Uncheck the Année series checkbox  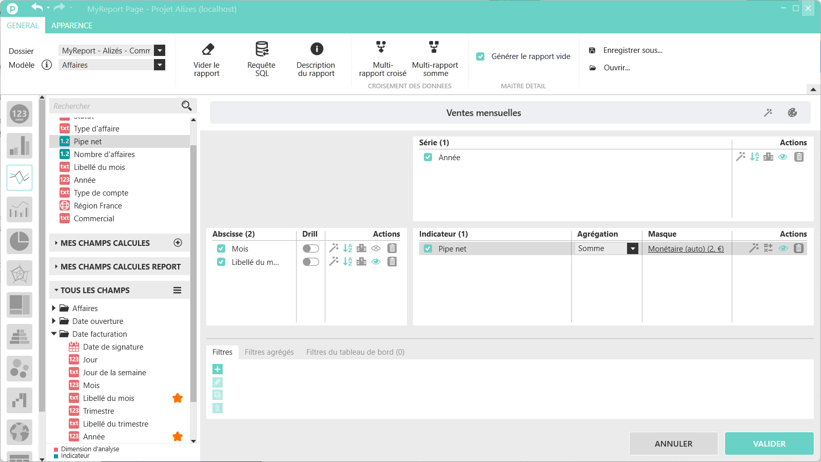pyautogui.click(x=428, y=157)
